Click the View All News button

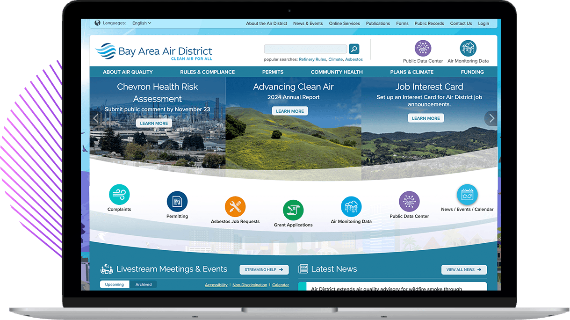click(464, 269)
